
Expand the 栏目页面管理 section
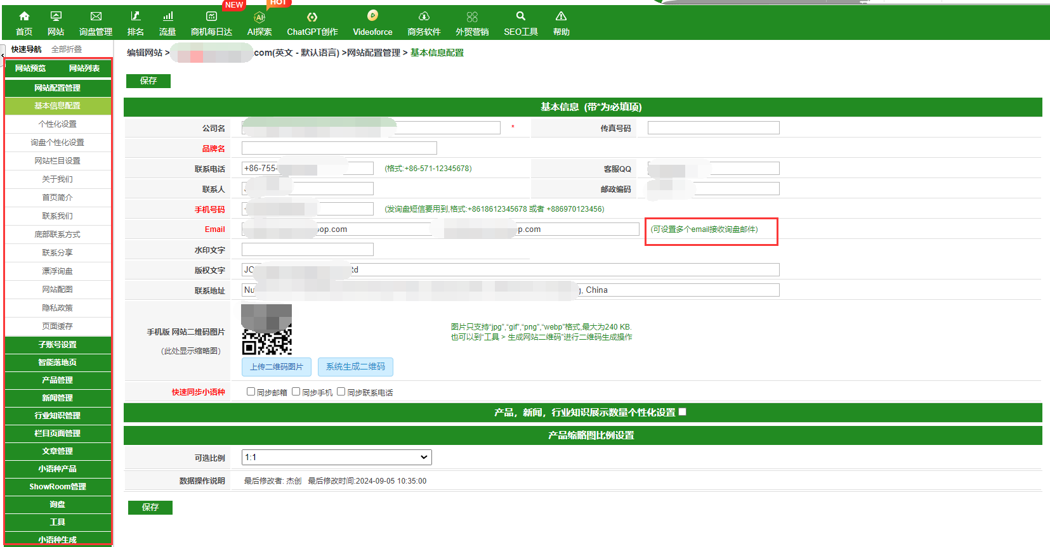pyautogui.click(x=58, y=434)
